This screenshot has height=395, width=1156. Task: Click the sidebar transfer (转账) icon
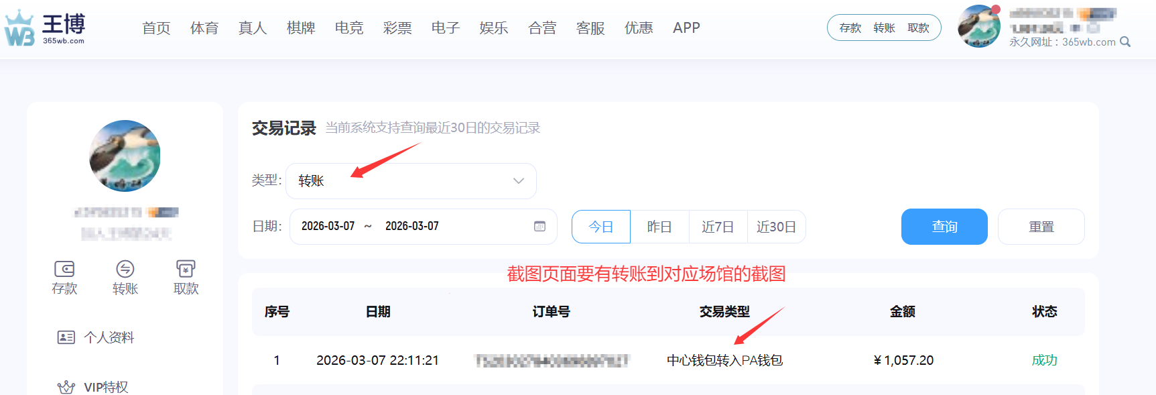(x=125, y=270)
